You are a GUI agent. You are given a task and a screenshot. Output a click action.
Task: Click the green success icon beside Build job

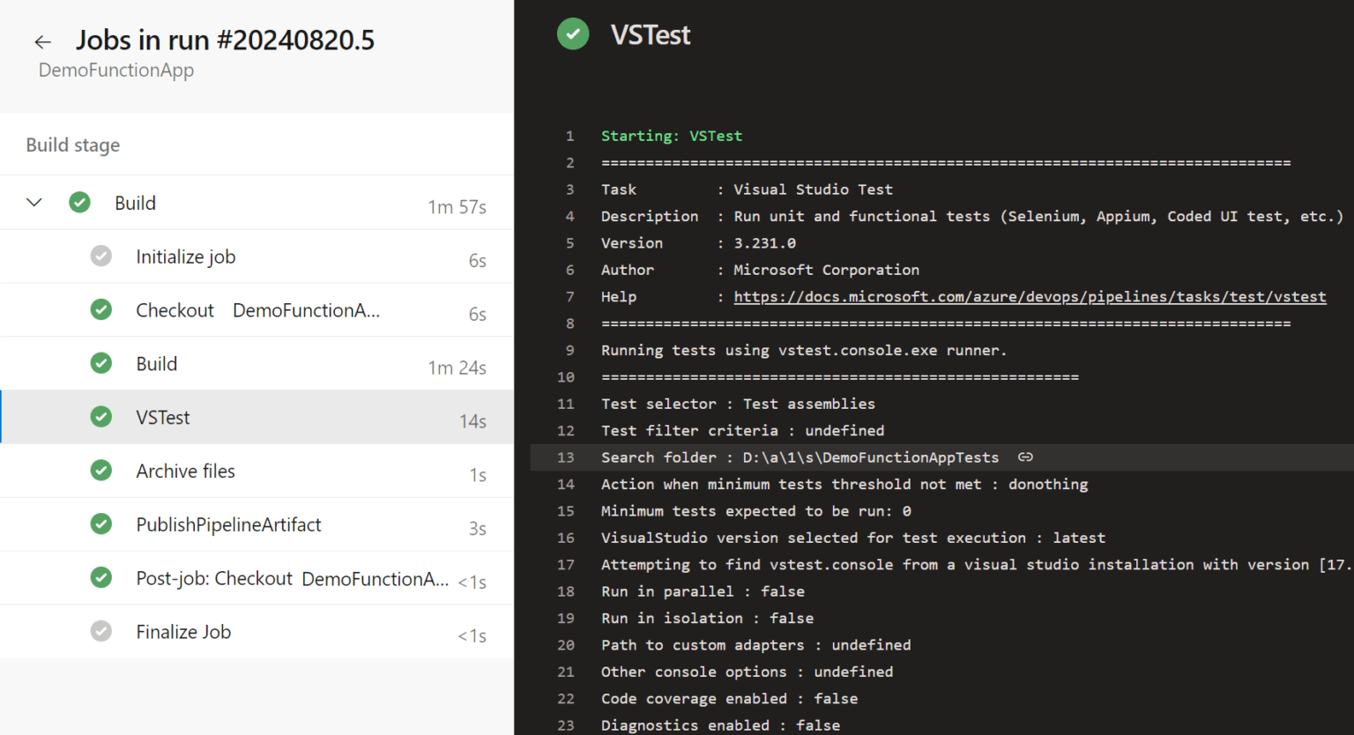click(x=79, y=203)
